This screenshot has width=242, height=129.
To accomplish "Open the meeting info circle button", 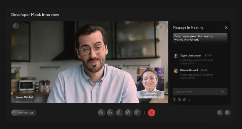I will (x=137, y=113).
